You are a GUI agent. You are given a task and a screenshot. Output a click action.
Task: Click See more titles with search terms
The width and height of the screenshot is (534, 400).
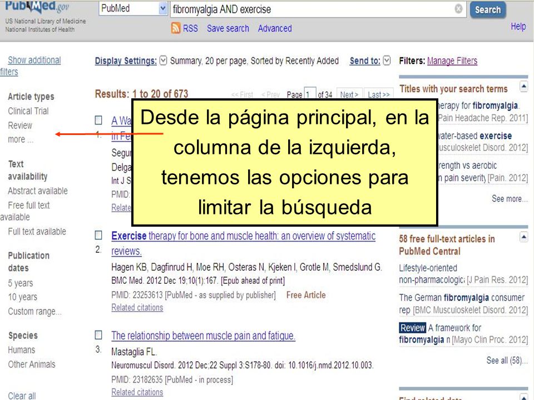[509, 199]
